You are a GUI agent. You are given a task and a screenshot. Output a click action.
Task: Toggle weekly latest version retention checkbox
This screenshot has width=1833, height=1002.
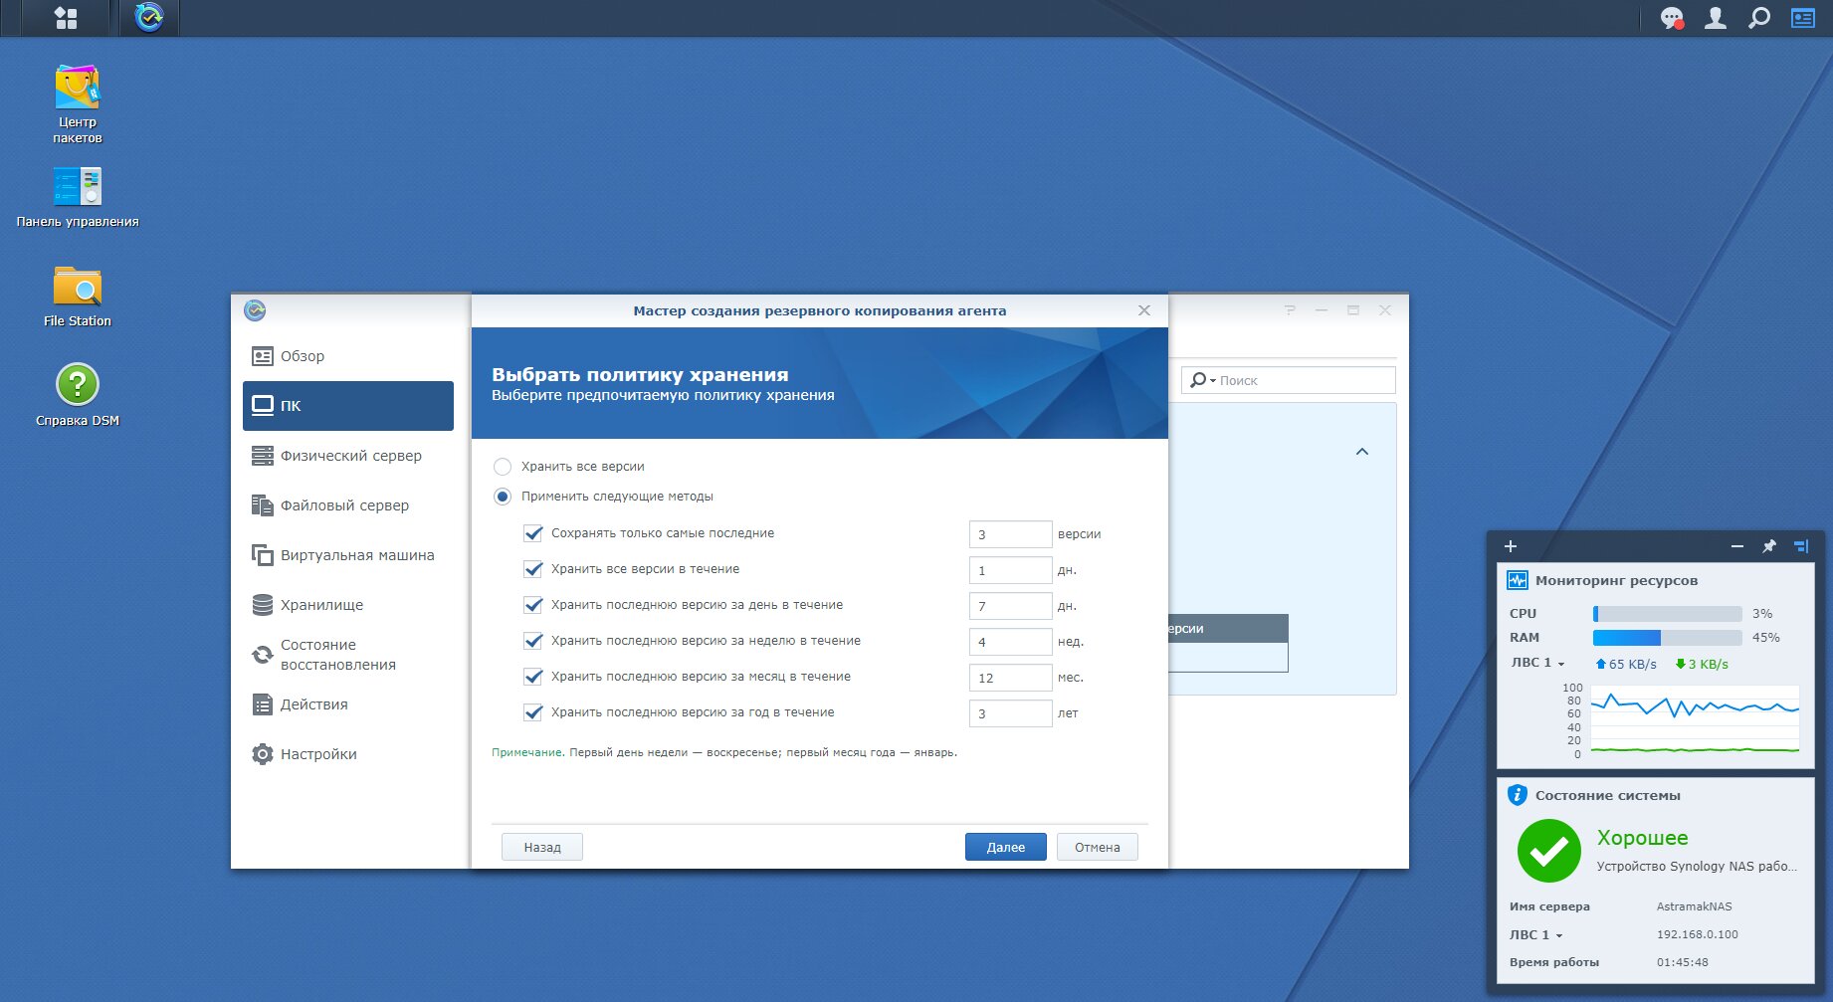533,641
